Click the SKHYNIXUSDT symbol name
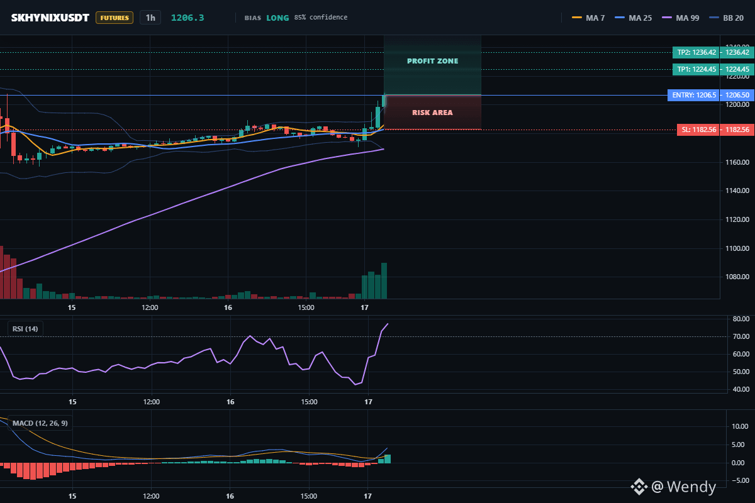Screen dimensions: 755x503 (x=50, y=18)
